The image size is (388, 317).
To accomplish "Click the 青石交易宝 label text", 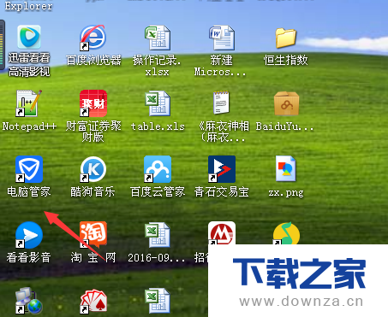I will pyautogui.click(x=222, y=192).
